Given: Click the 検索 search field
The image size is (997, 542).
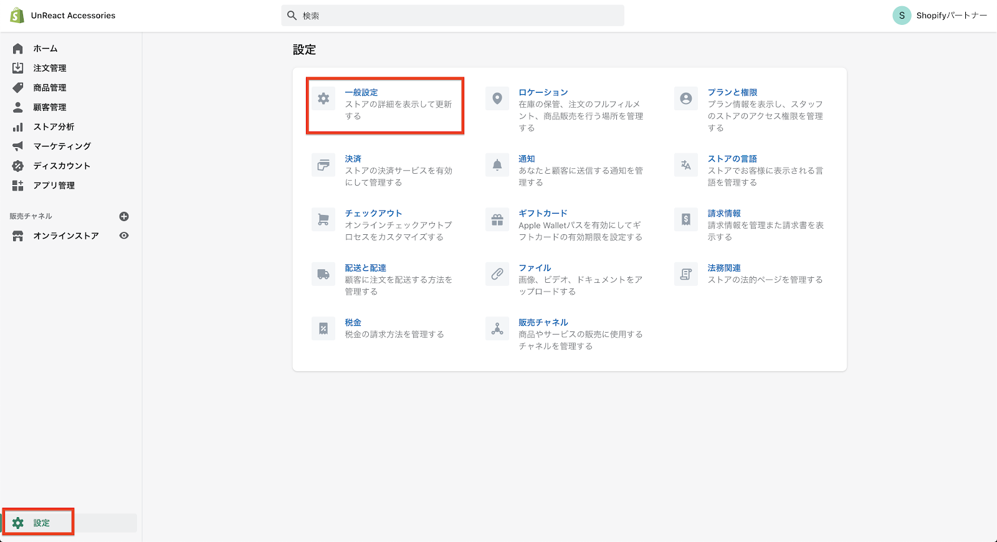Looking at the screenshot, I should (x=452, y=16).
